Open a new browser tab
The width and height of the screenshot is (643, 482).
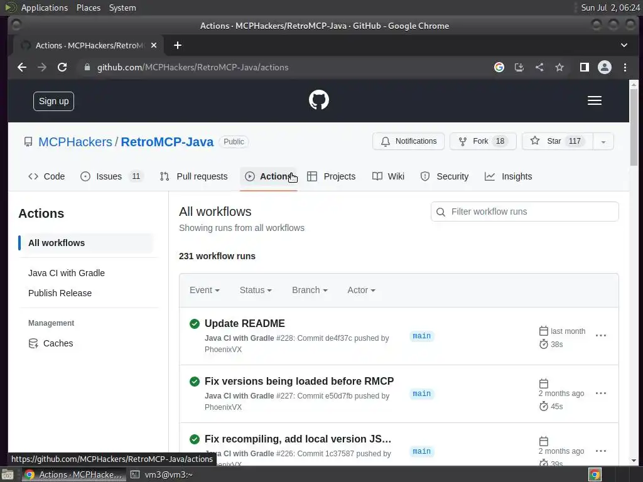(178, 45)
